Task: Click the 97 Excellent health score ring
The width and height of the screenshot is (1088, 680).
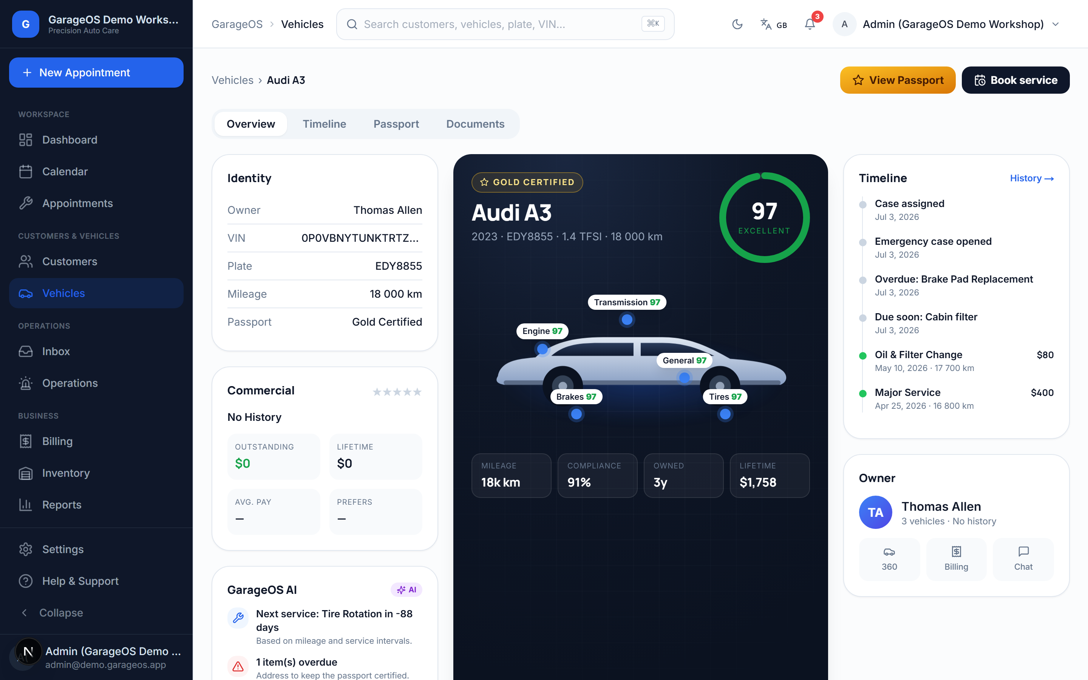Action: point(764,218)
